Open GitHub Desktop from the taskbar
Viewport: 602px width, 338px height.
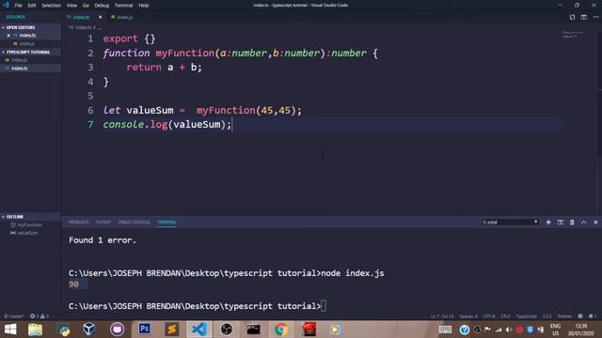coord(117,330)
